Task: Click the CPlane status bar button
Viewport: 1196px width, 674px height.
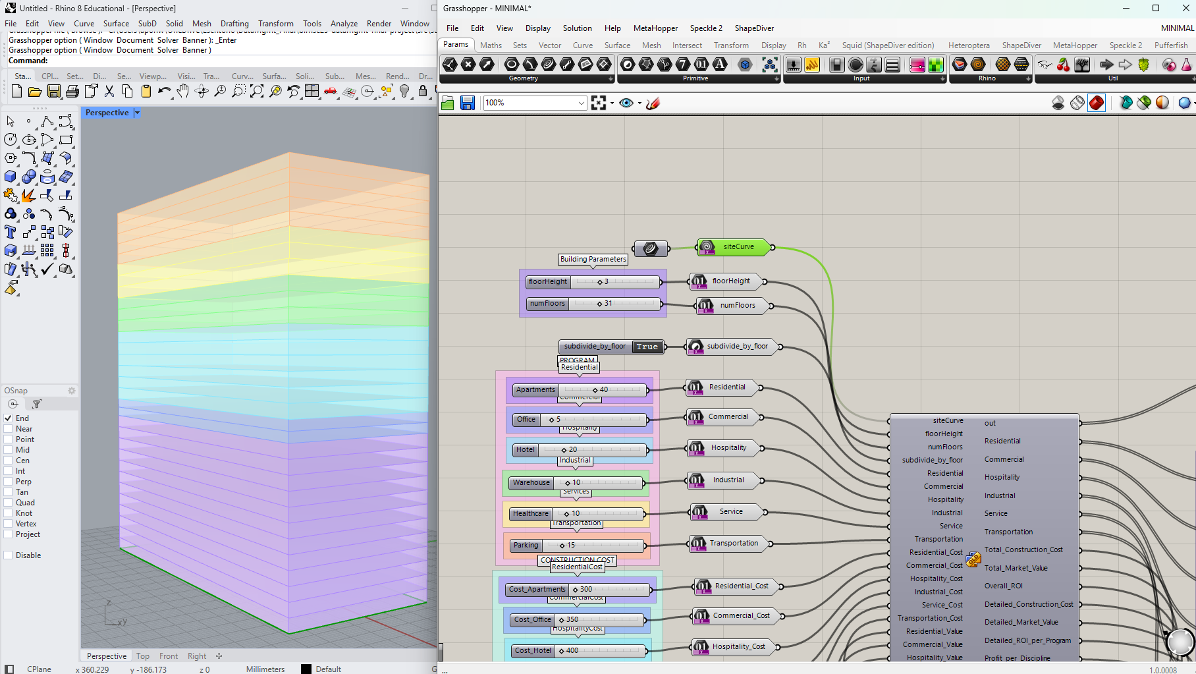Action: coord(39,669)
